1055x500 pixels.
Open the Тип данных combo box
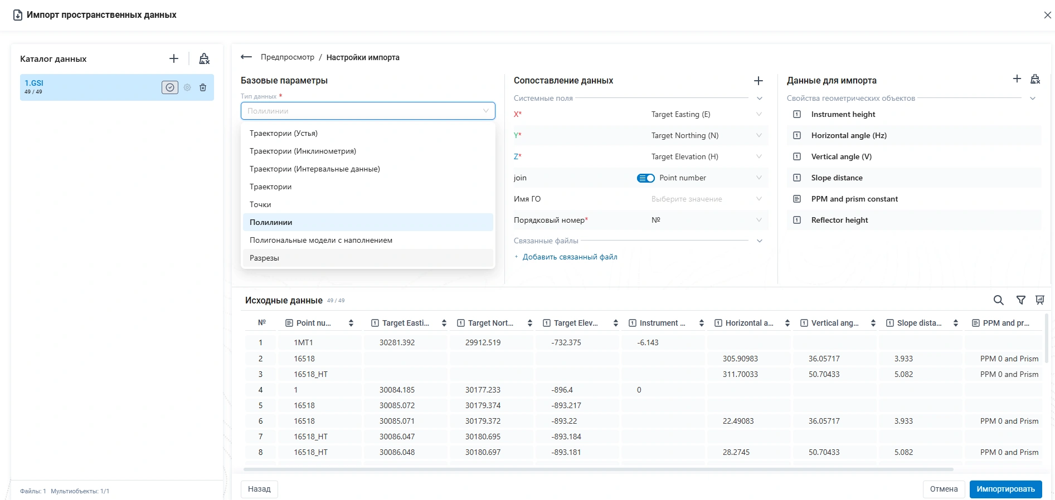(368, 111)
